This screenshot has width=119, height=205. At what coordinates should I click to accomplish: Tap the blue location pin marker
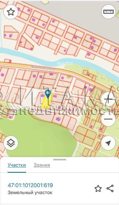[x=48, y=94]
